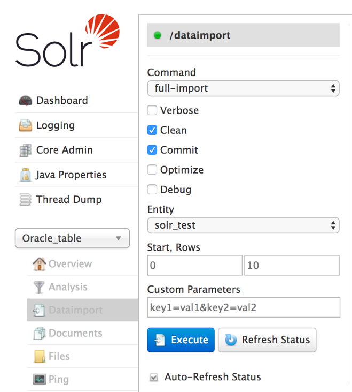
Task: Toggle the Auto-Refresh Status checkbox
Action: tap(154, 378)
